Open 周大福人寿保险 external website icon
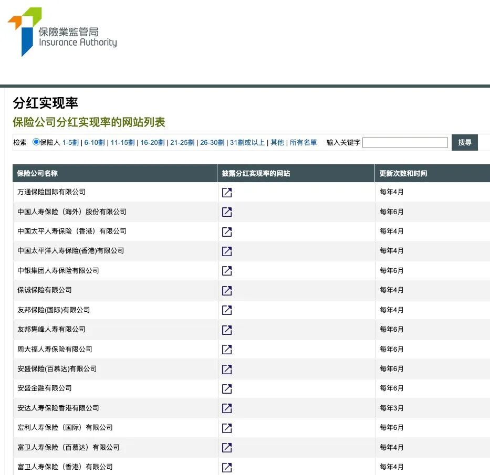 227,350
